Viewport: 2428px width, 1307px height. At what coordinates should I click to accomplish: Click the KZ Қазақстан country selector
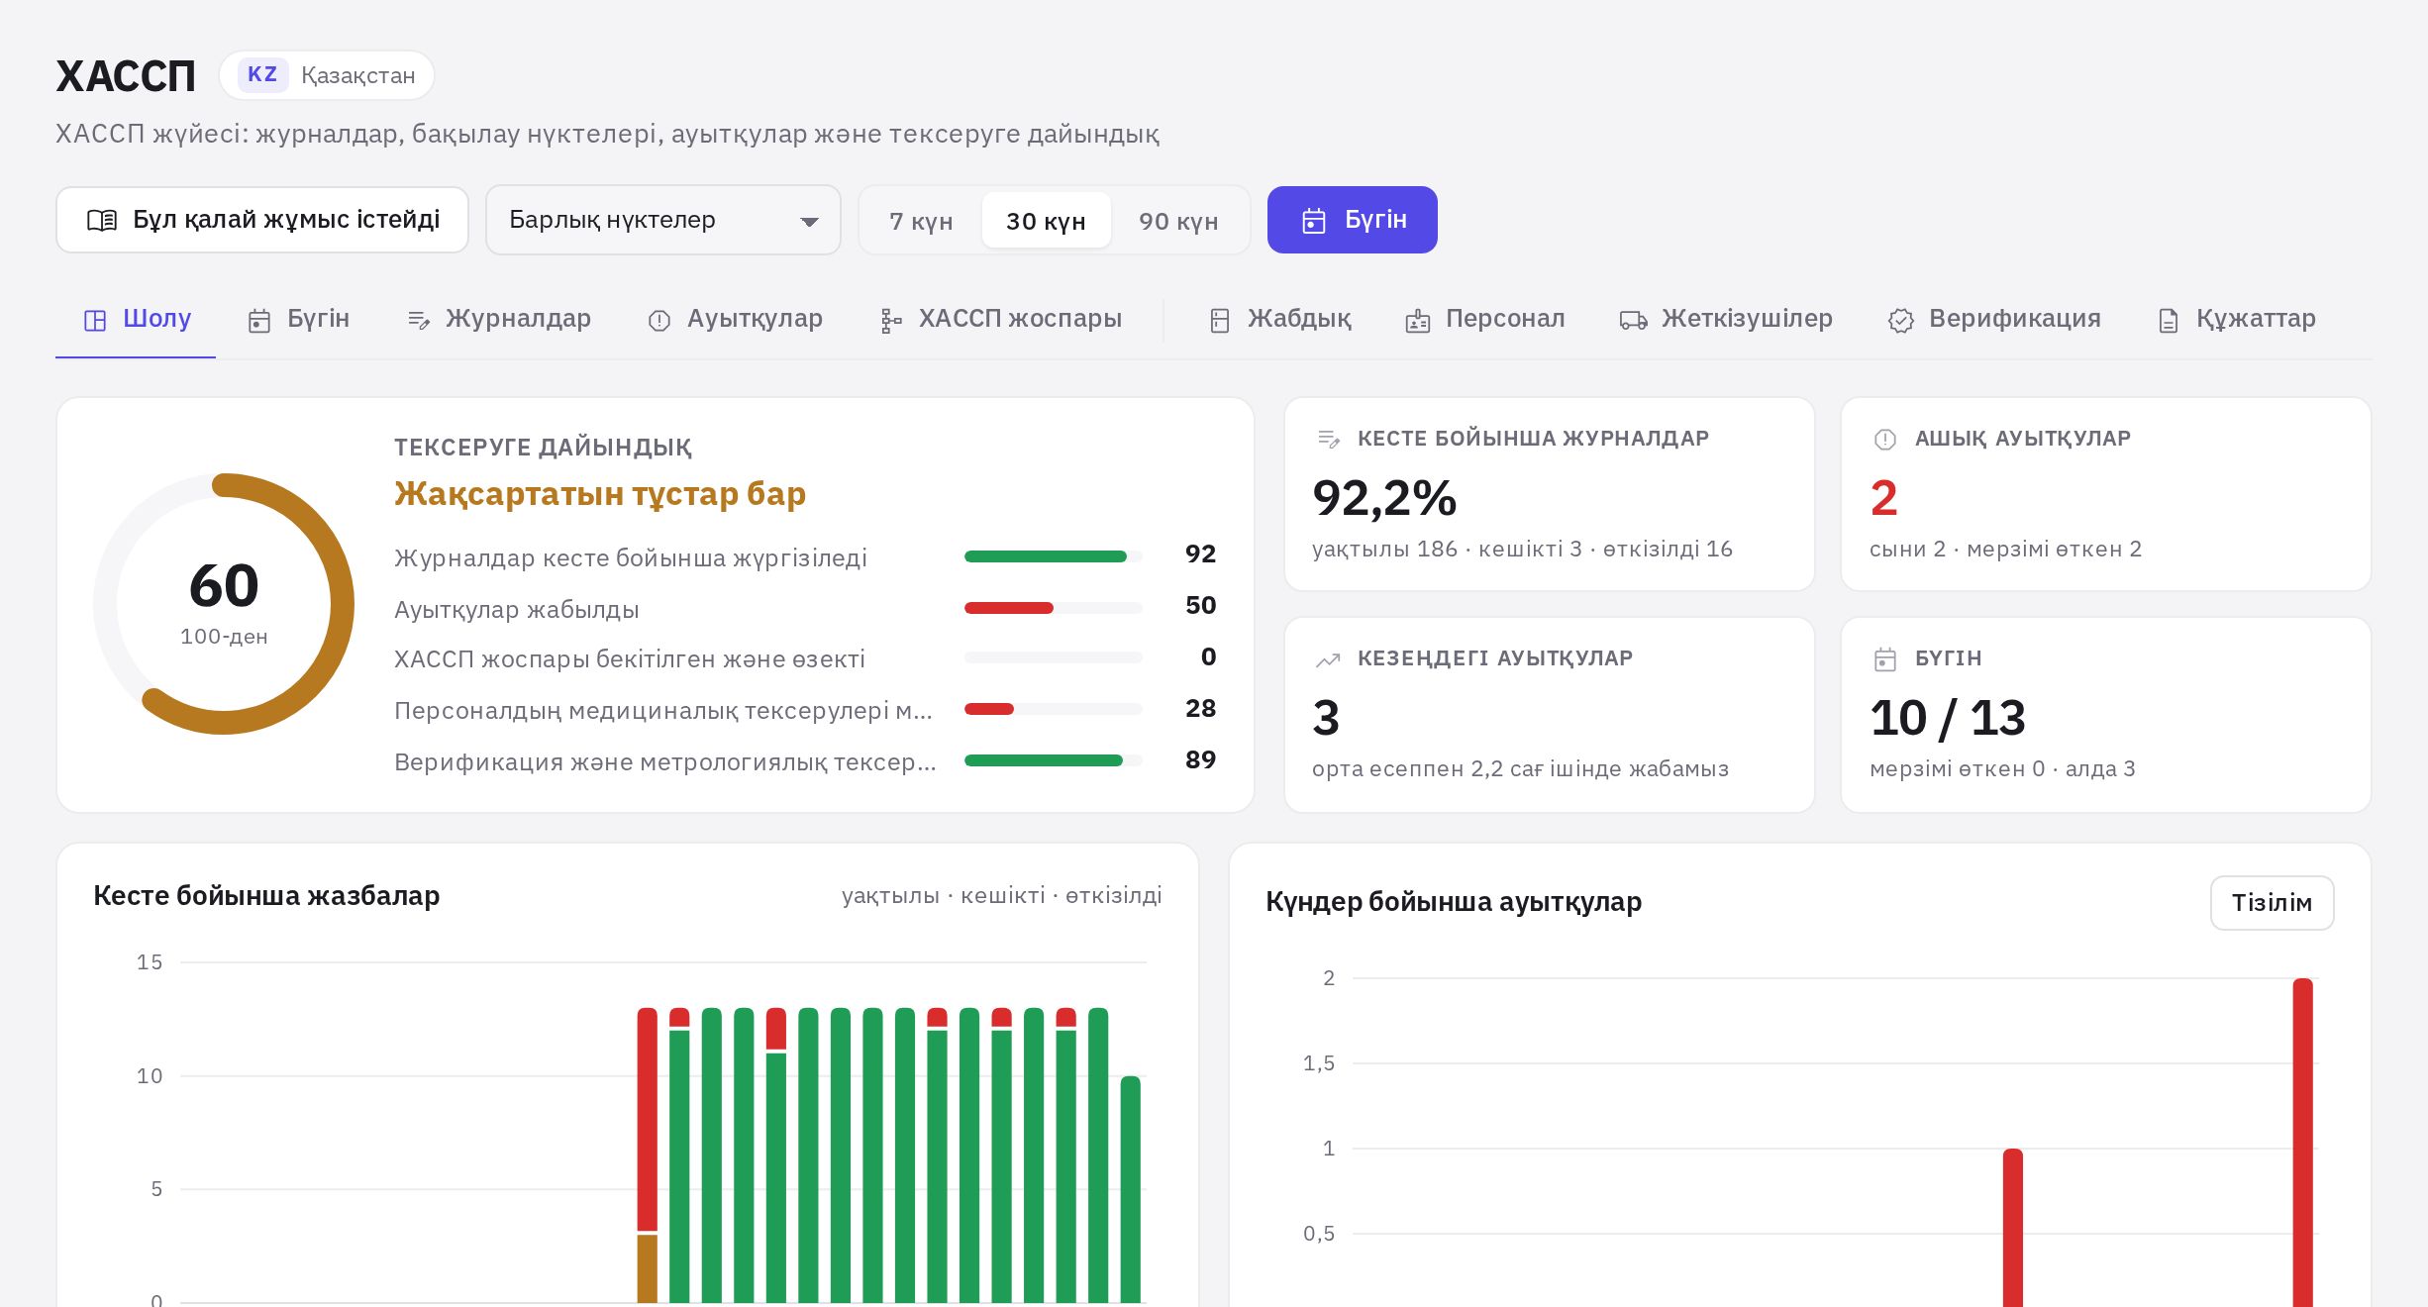coord(327,75)
